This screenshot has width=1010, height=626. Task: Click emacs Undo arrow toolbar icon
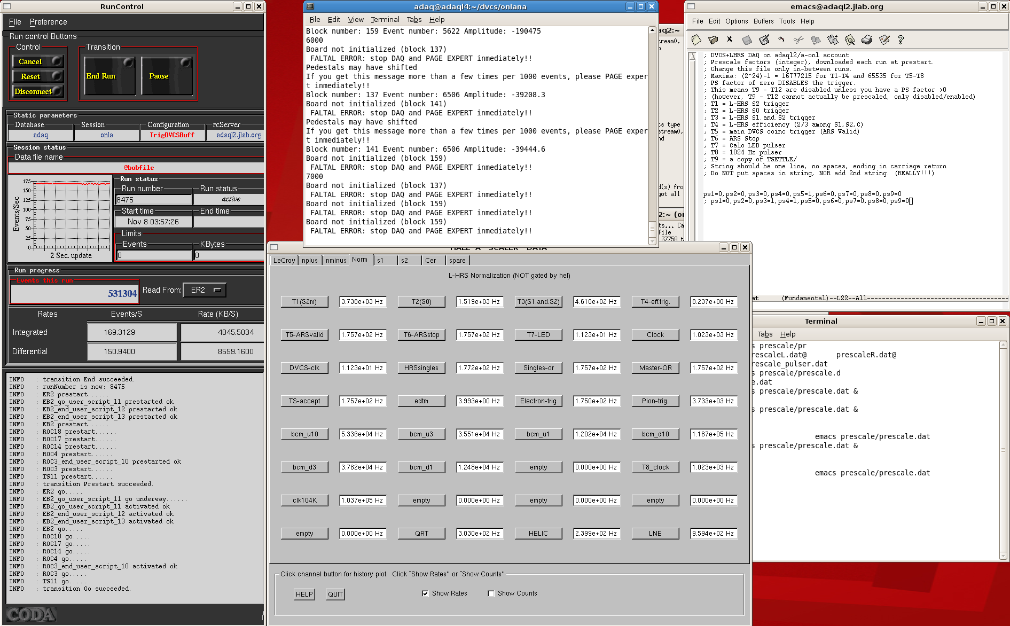pos(781,40)
